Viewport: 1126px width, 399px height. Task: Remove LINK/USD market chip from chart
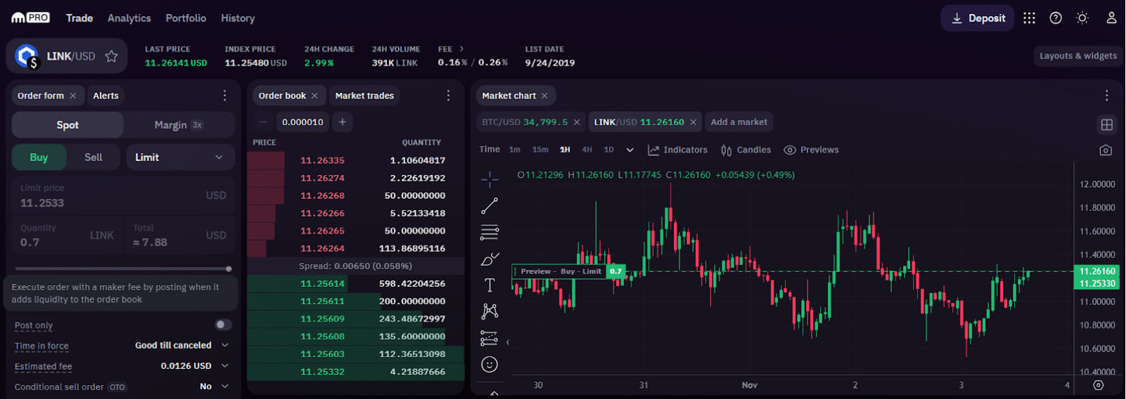tap(693, 122)
